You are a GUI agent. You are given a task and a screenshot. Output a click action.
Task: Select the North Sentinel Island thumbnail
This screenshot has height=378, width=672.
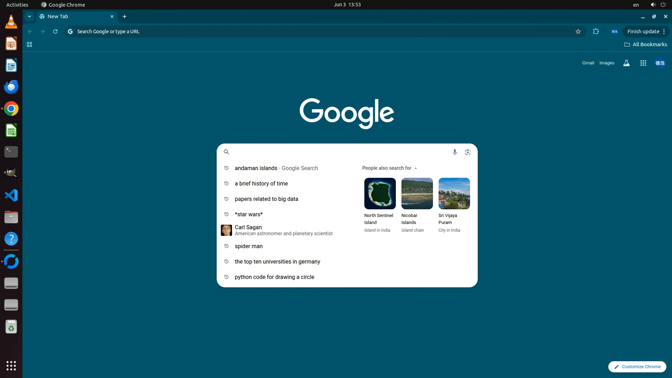click(380, 194)
